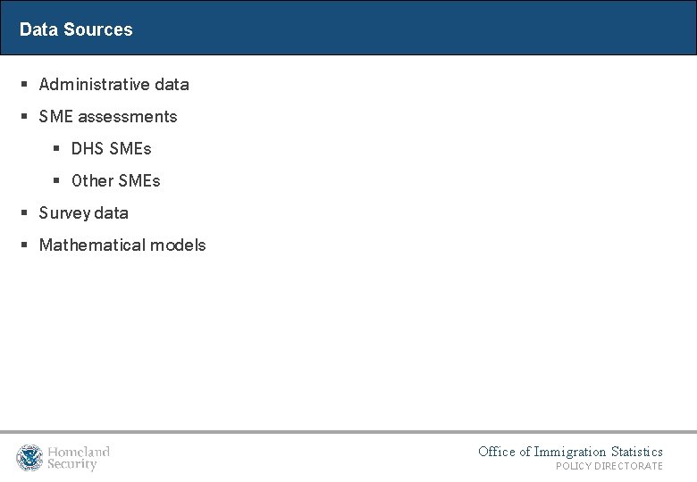Select the SME assessments bullet text

click(108, 117)
